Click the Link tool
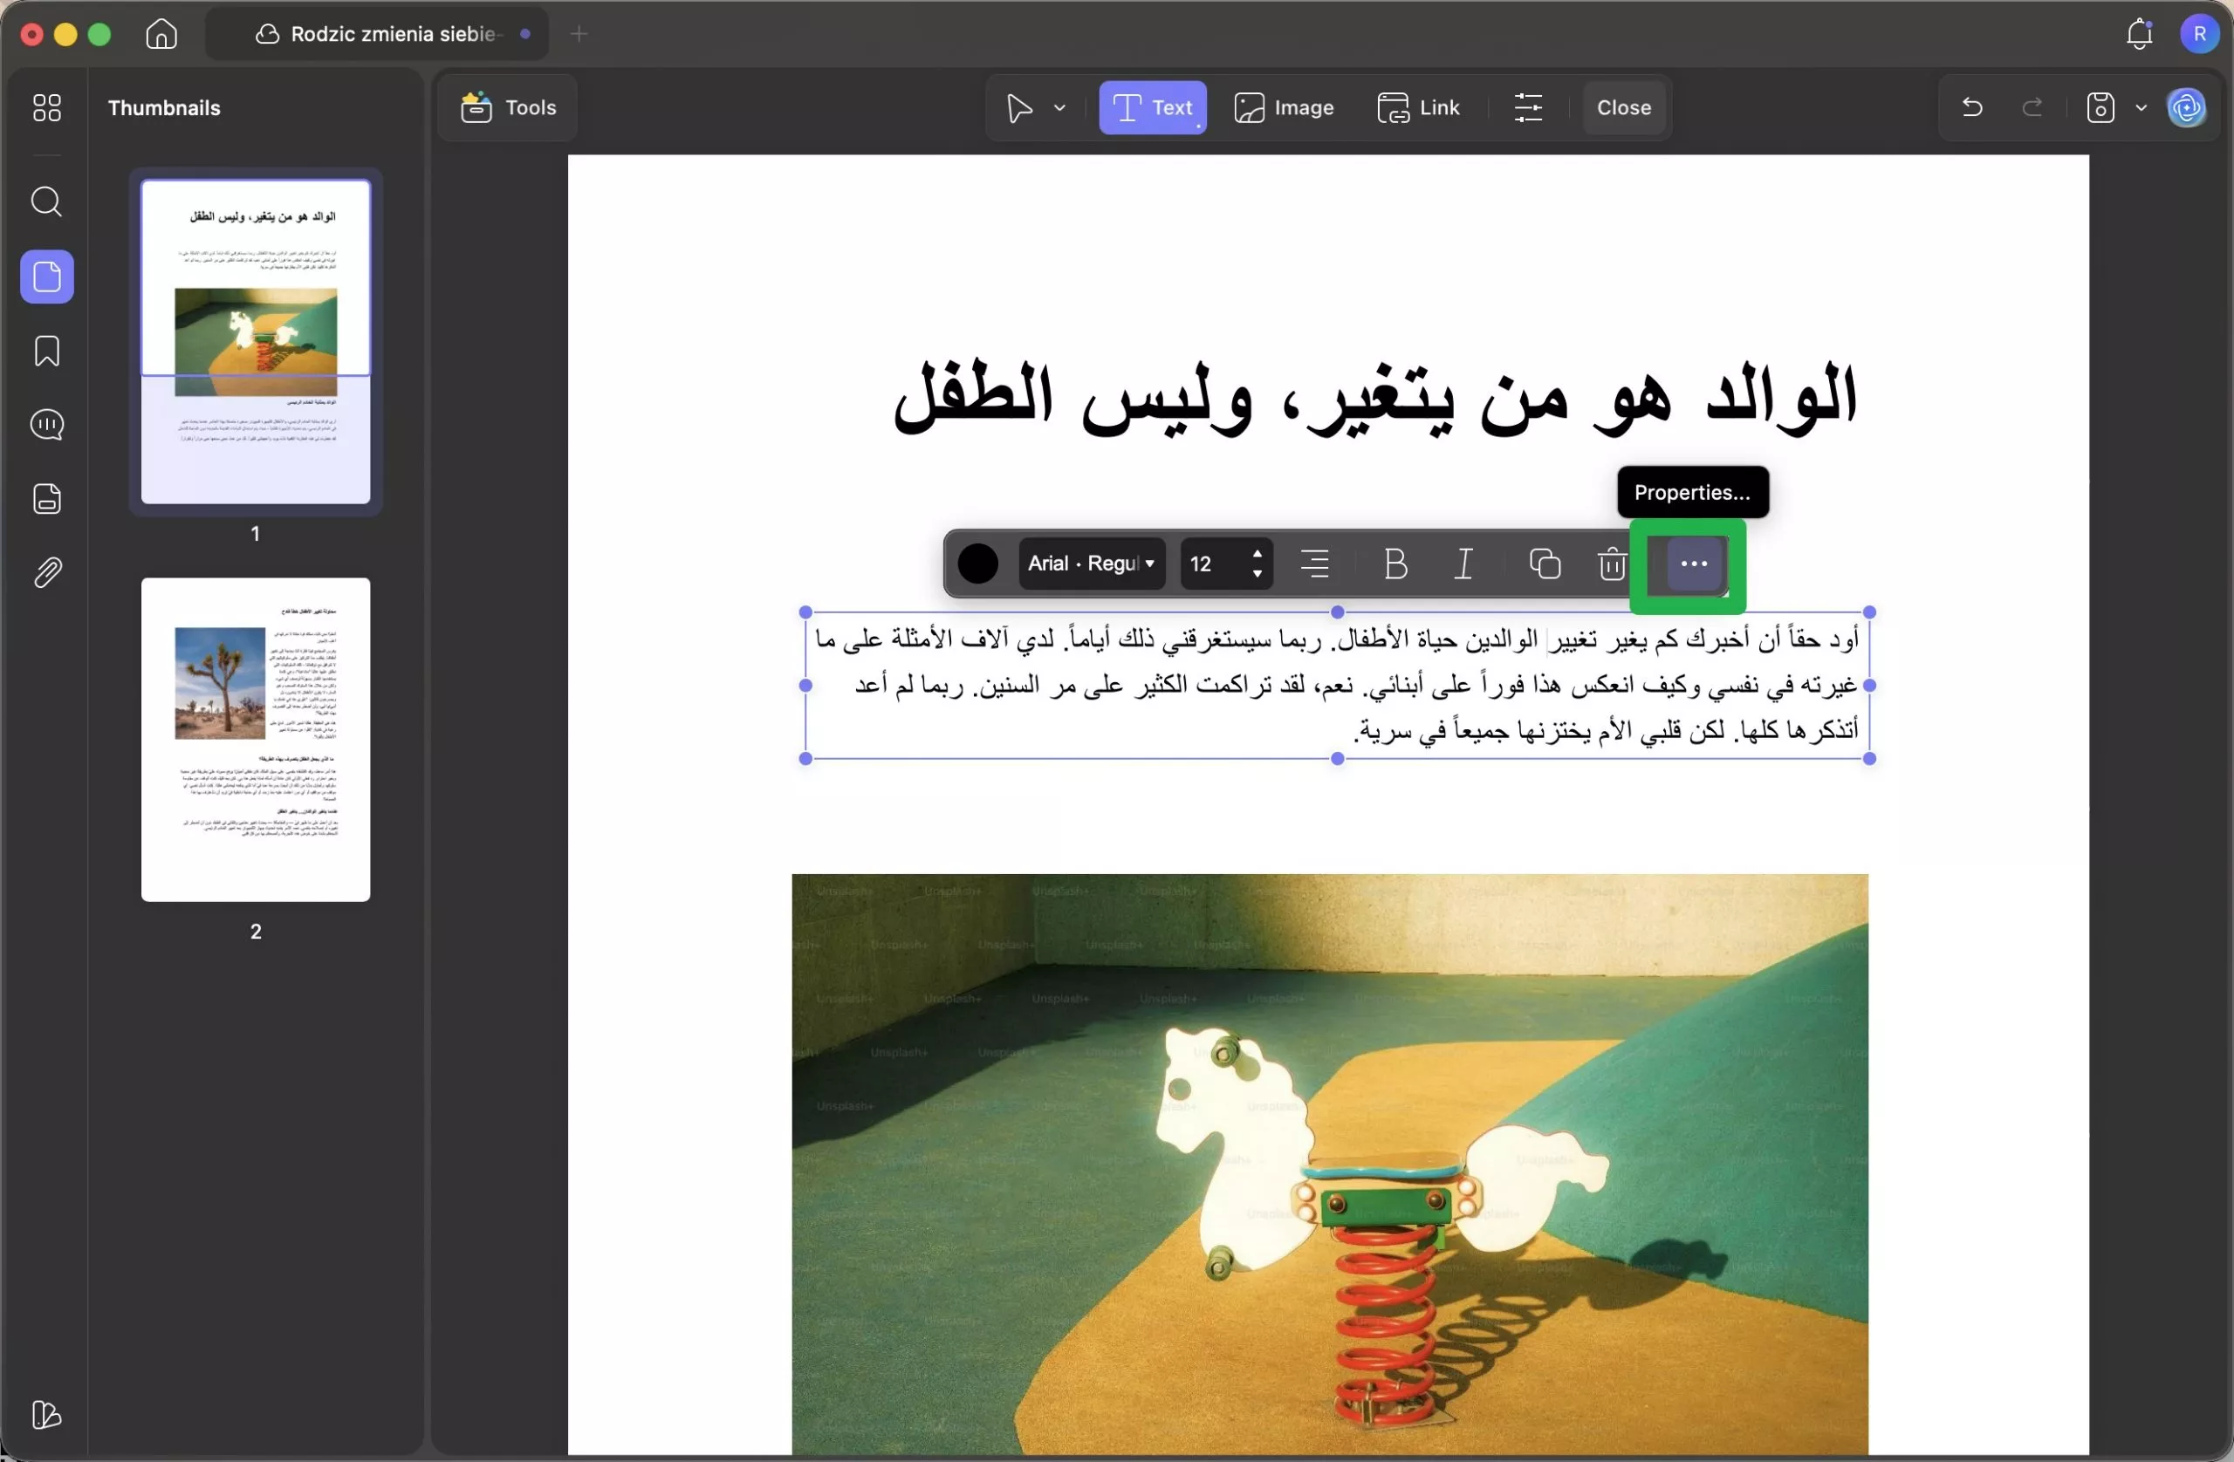The width and height of the screenshot is (2234, 1462). (x=1419, y=107)
